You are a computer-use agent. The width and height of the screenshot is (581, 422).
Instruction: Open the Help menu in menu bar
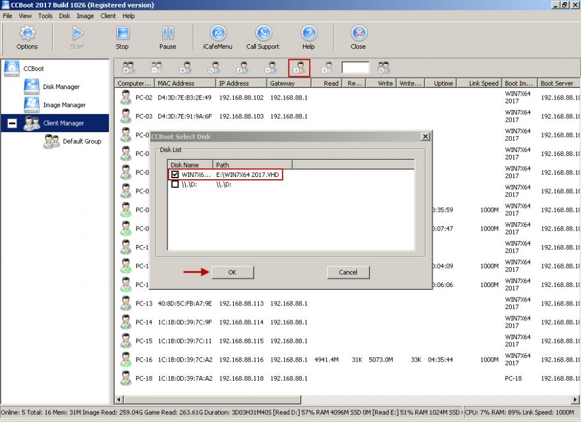click(x=129, y=16)
